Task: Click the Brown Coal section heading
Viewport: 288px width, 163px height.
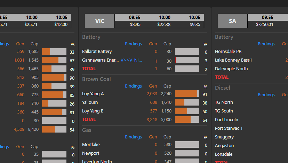Action: pos(96,79)
